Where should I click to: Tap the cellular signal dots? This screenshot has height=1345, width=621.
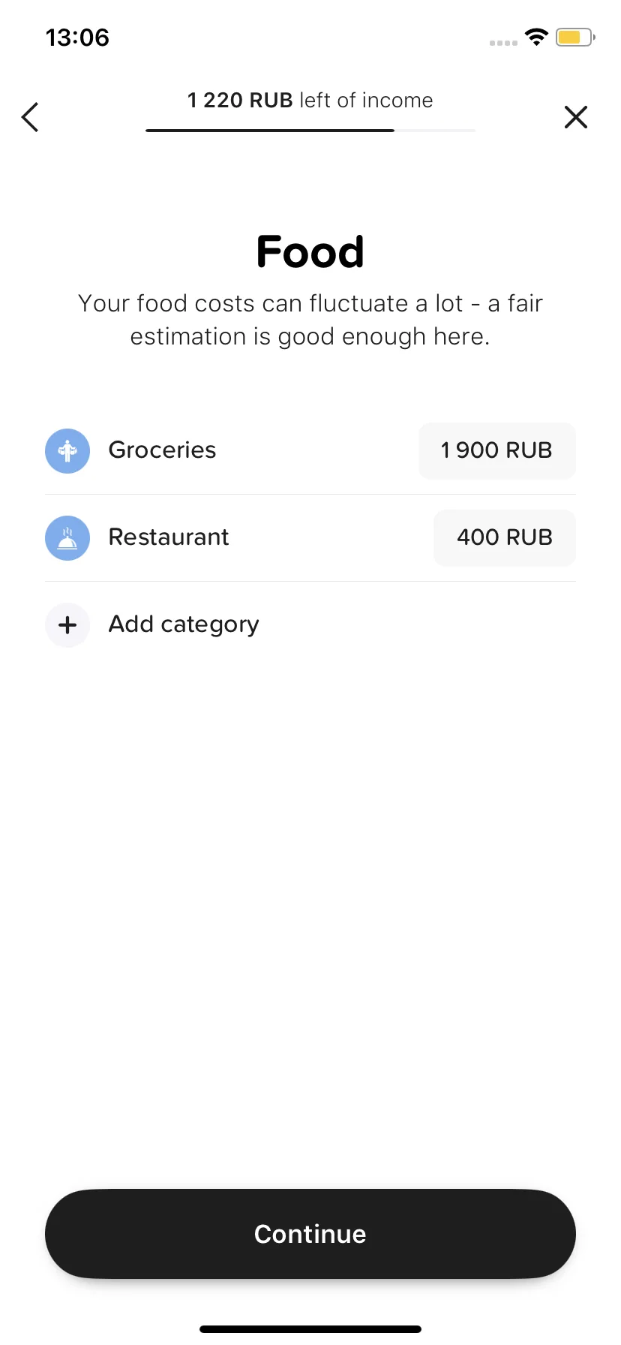click(x=503, y=43)
